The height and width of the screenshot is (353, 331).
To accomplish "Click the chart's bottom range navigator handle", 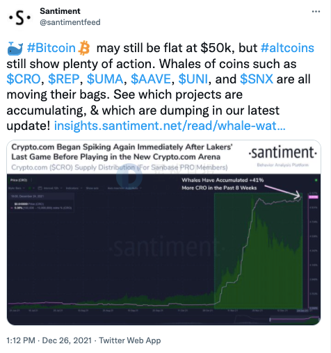I will [x=270, y=320].
